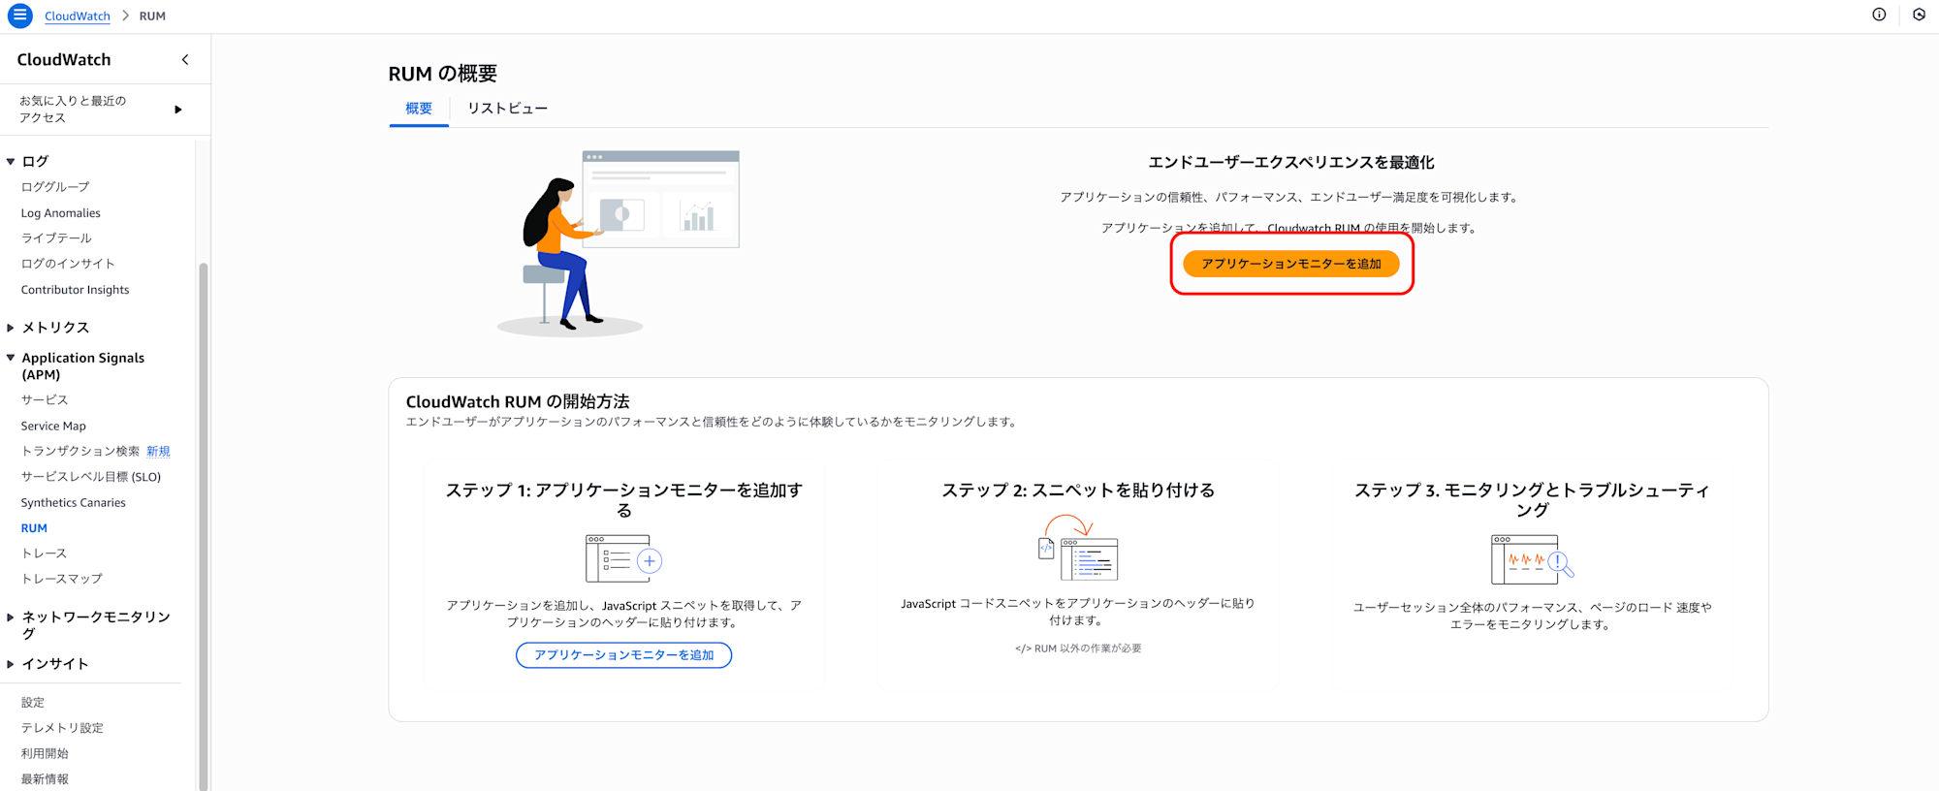Open Service Map in the sidebar
Viewport: 1939px width, 791px height.
53,426
